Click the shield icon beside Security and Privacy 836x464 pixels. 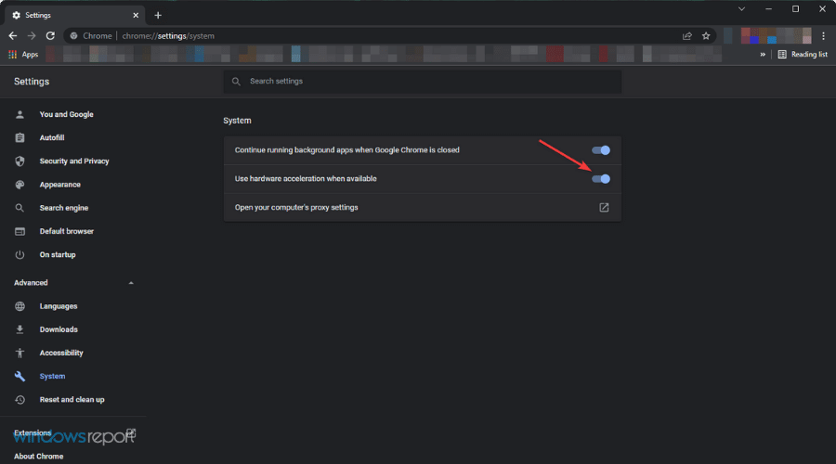pos(20,161)
